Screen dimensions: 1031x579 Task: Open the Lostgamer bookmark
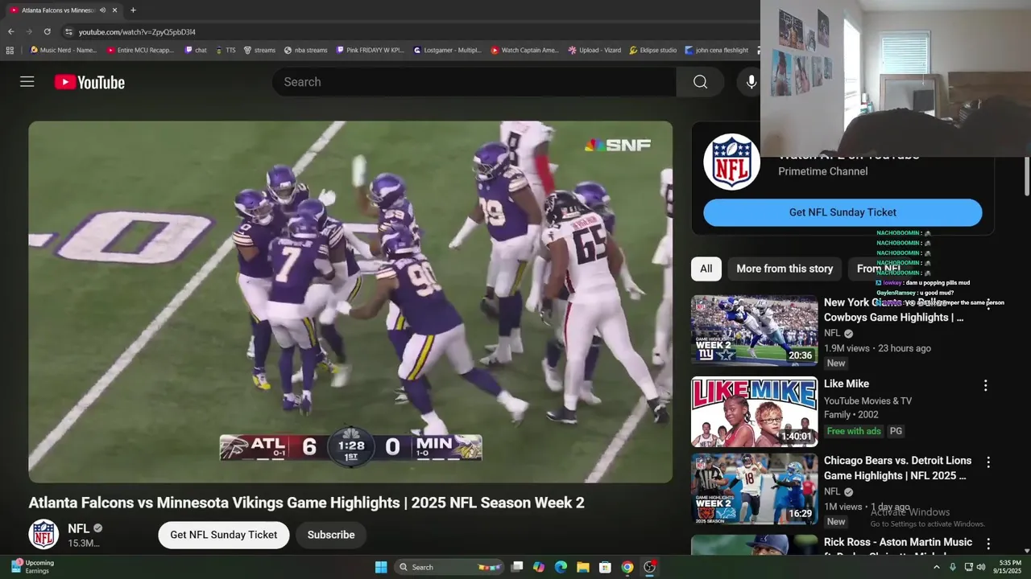[x=448, y=50]
